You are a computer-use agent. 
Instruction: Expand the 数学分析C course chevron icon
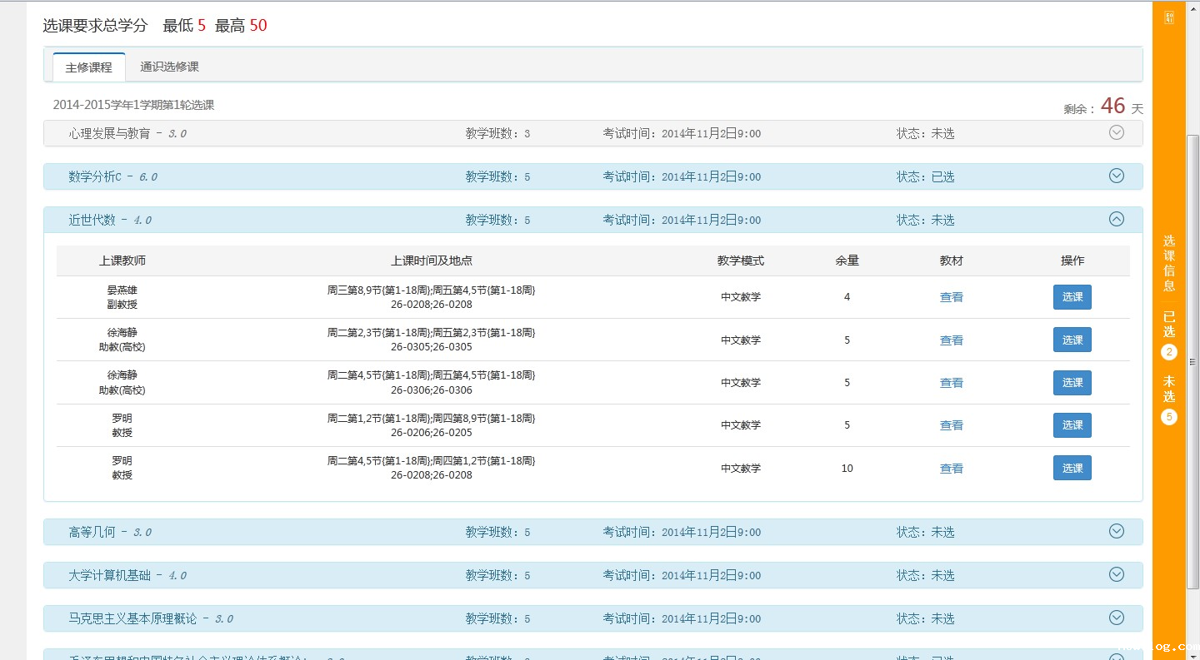[x=1117, y=176]
